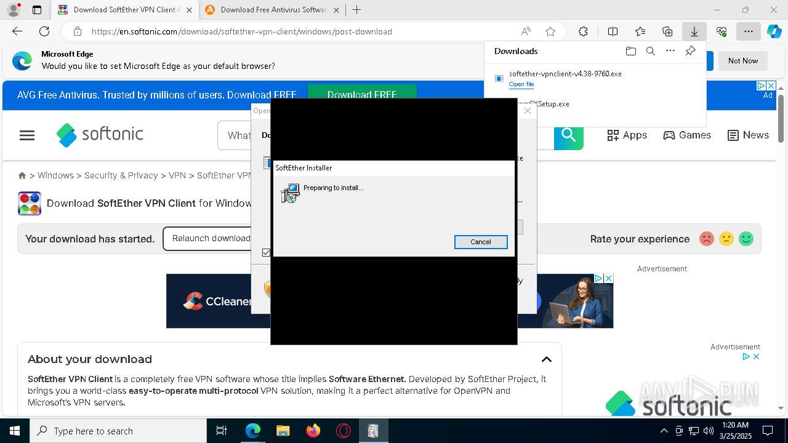Search downloads with magnifier icon

(650, 51)
